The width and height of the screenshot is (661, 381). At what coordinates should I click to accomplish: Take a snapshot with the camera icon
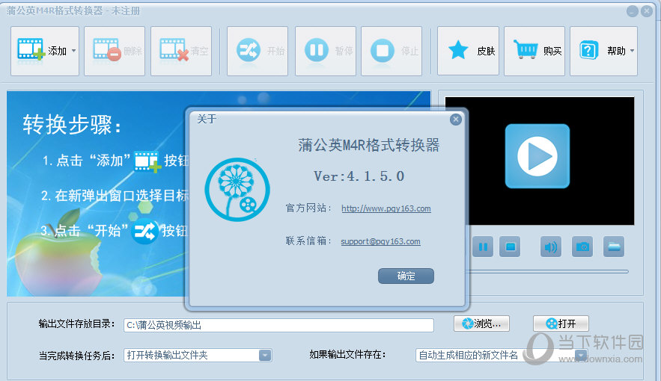click(582, 247)
